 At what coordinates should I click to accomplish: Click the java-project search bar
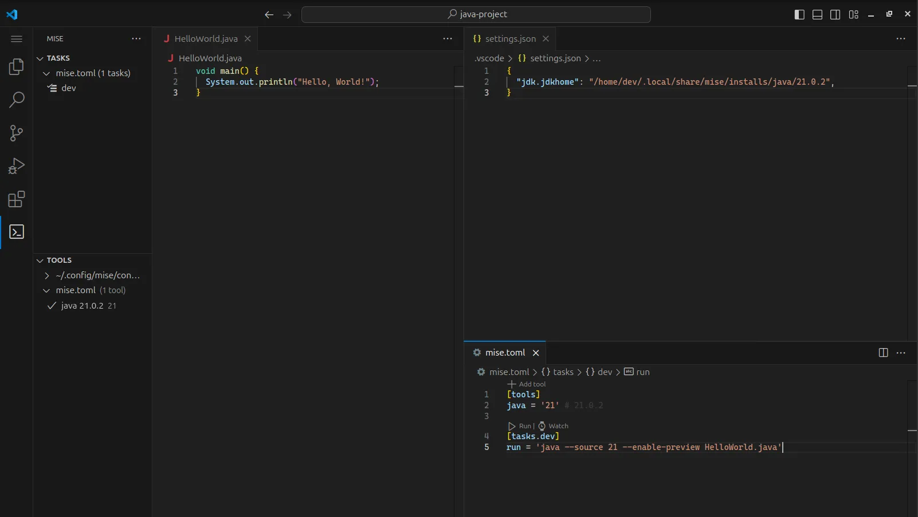[x=477, y=14]
